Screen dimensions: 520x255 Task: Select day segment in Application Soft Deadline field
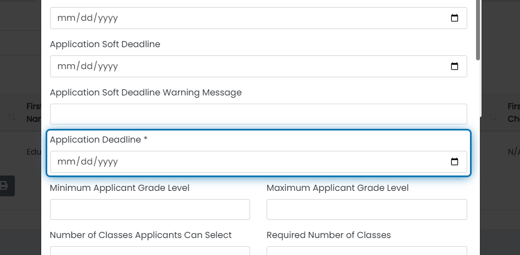pos(87,66)
